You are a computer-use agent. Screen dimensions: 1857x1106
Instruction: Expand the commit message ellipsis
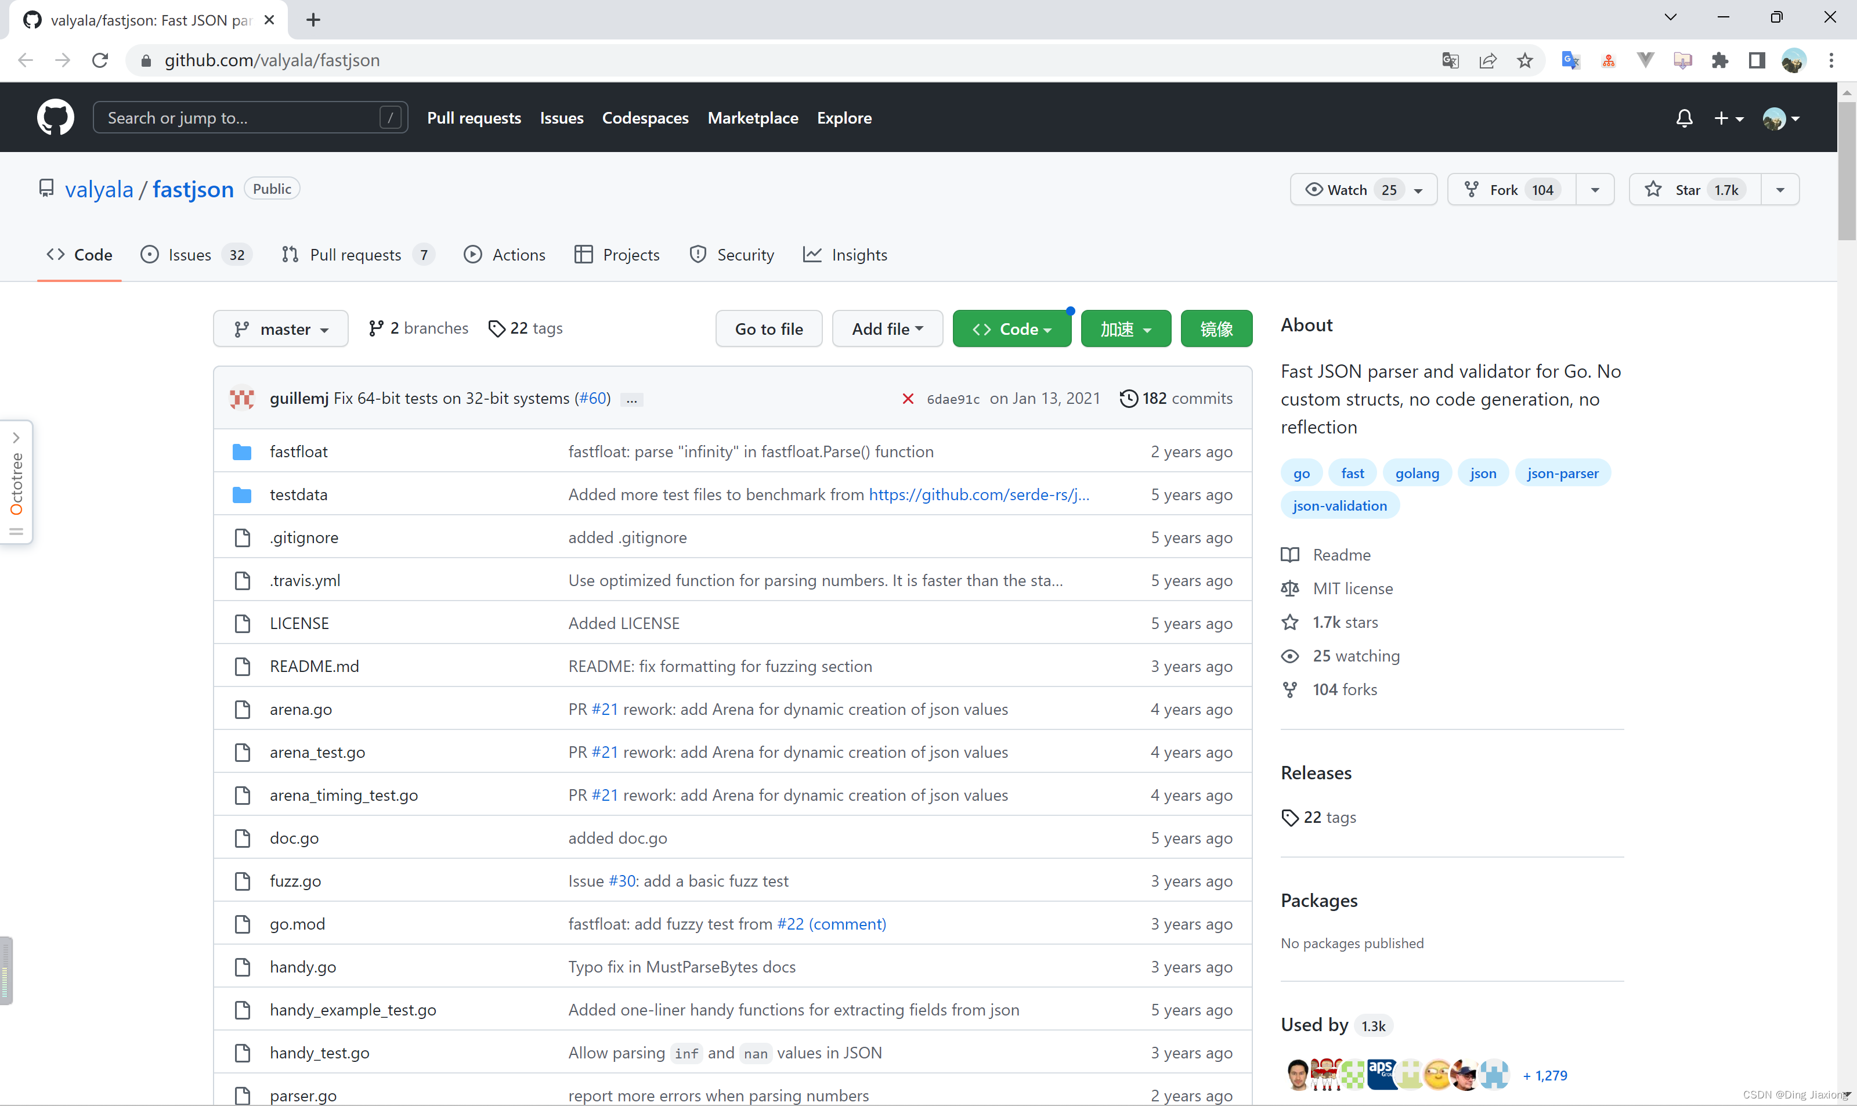(x=631, y=399)
